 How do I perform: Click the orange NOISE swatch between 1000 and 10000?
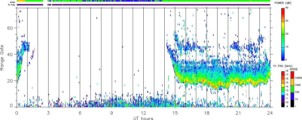pos(292,82)
